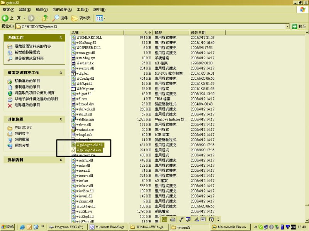Click the wextract.exe file icon
This screenshot has width=309, height=231.
click(x=73, y=130)
